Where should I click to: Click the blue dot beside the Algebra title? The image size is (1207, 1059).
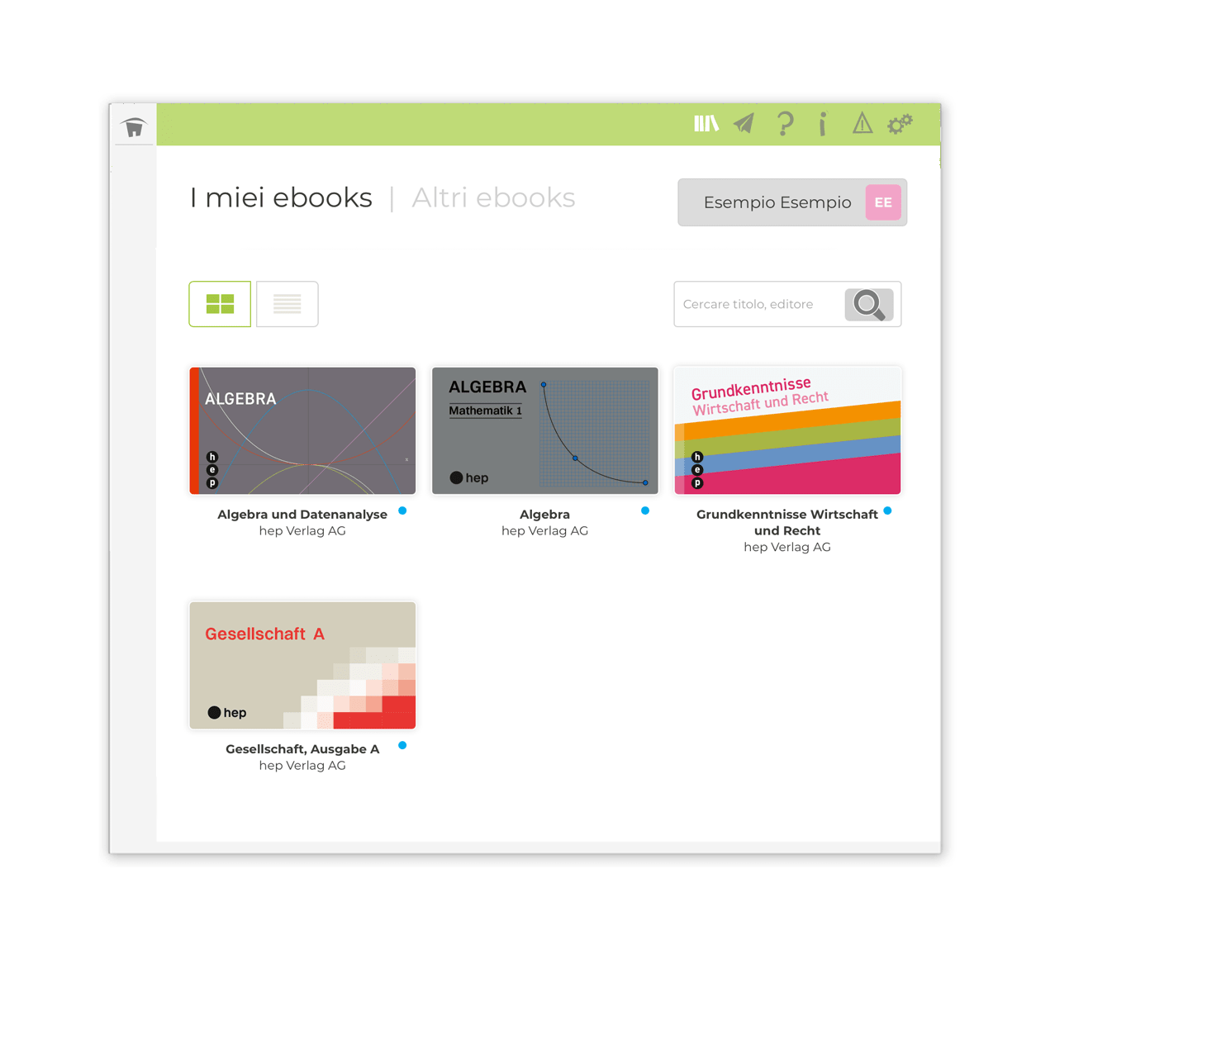point(645,511)
